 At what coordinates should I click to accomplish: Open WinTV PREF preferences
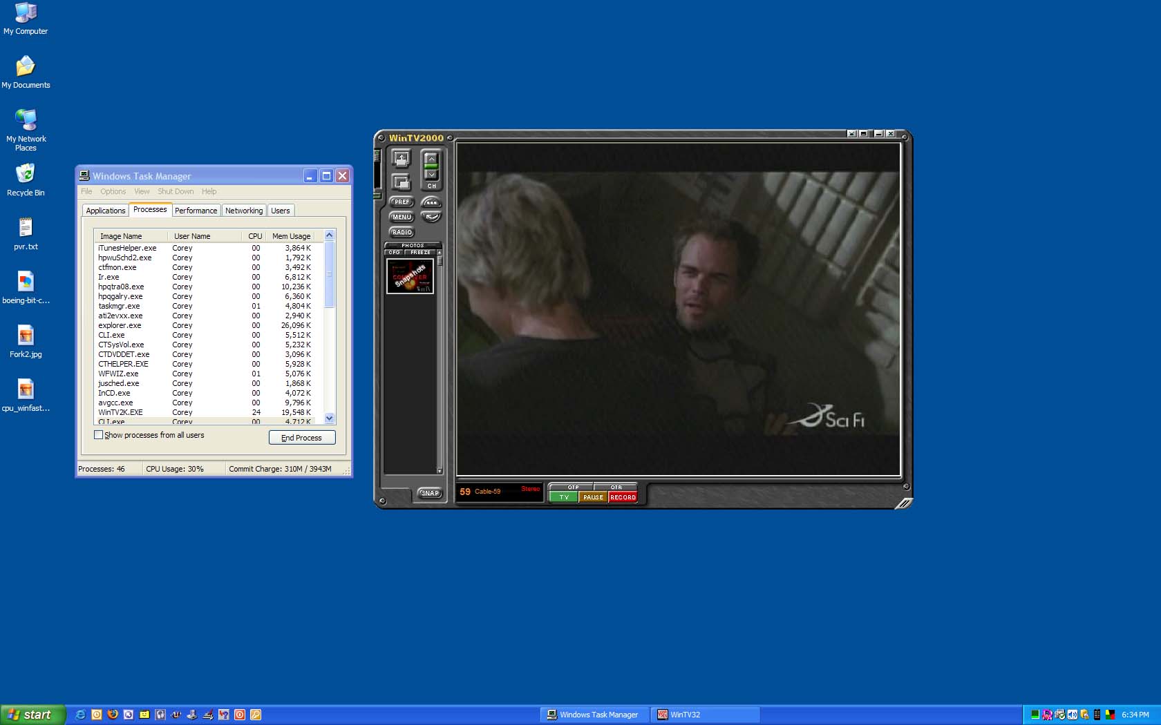coord(402,202)
